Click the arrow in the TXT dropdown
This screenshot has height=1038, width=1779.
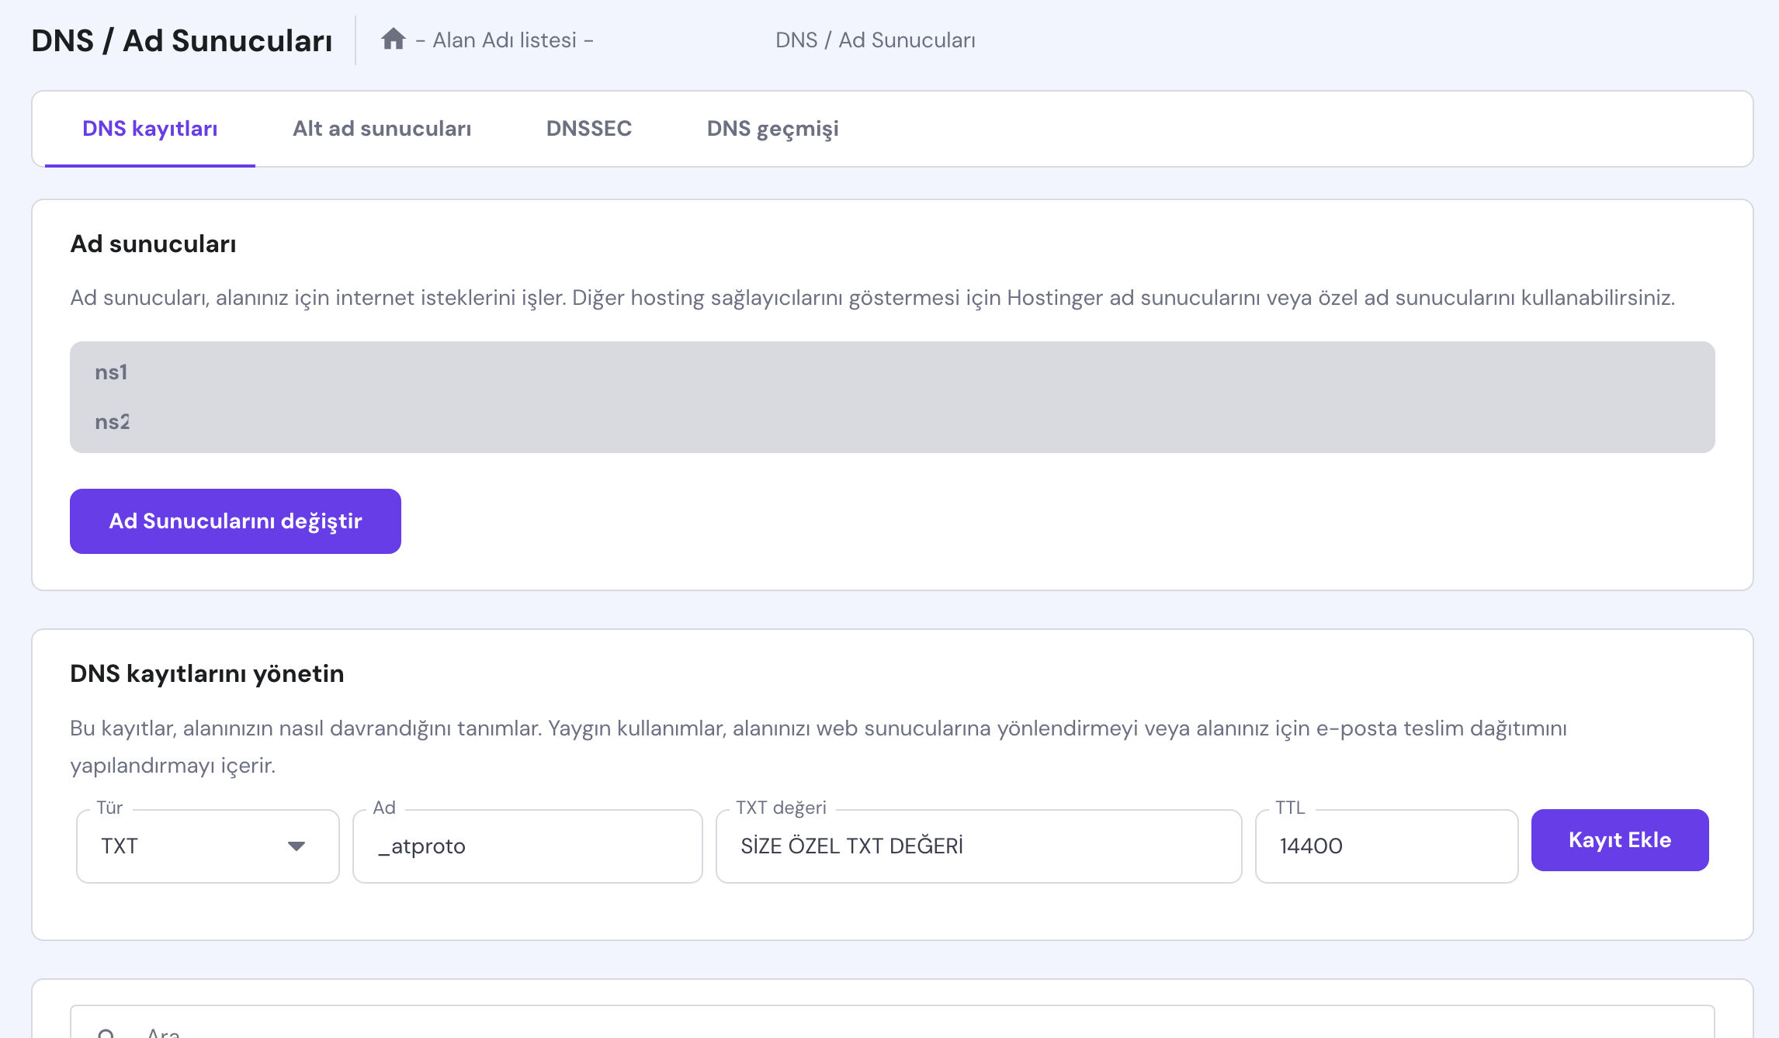pos(296,846)
